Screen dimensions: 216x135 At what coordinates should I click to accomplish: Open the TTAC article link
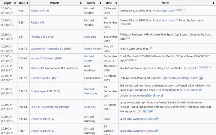(x=191, y=90)
